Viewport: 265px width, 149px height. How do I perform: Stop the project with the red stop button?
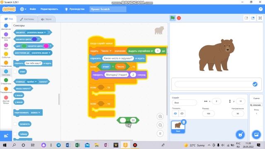click(179, 18)
